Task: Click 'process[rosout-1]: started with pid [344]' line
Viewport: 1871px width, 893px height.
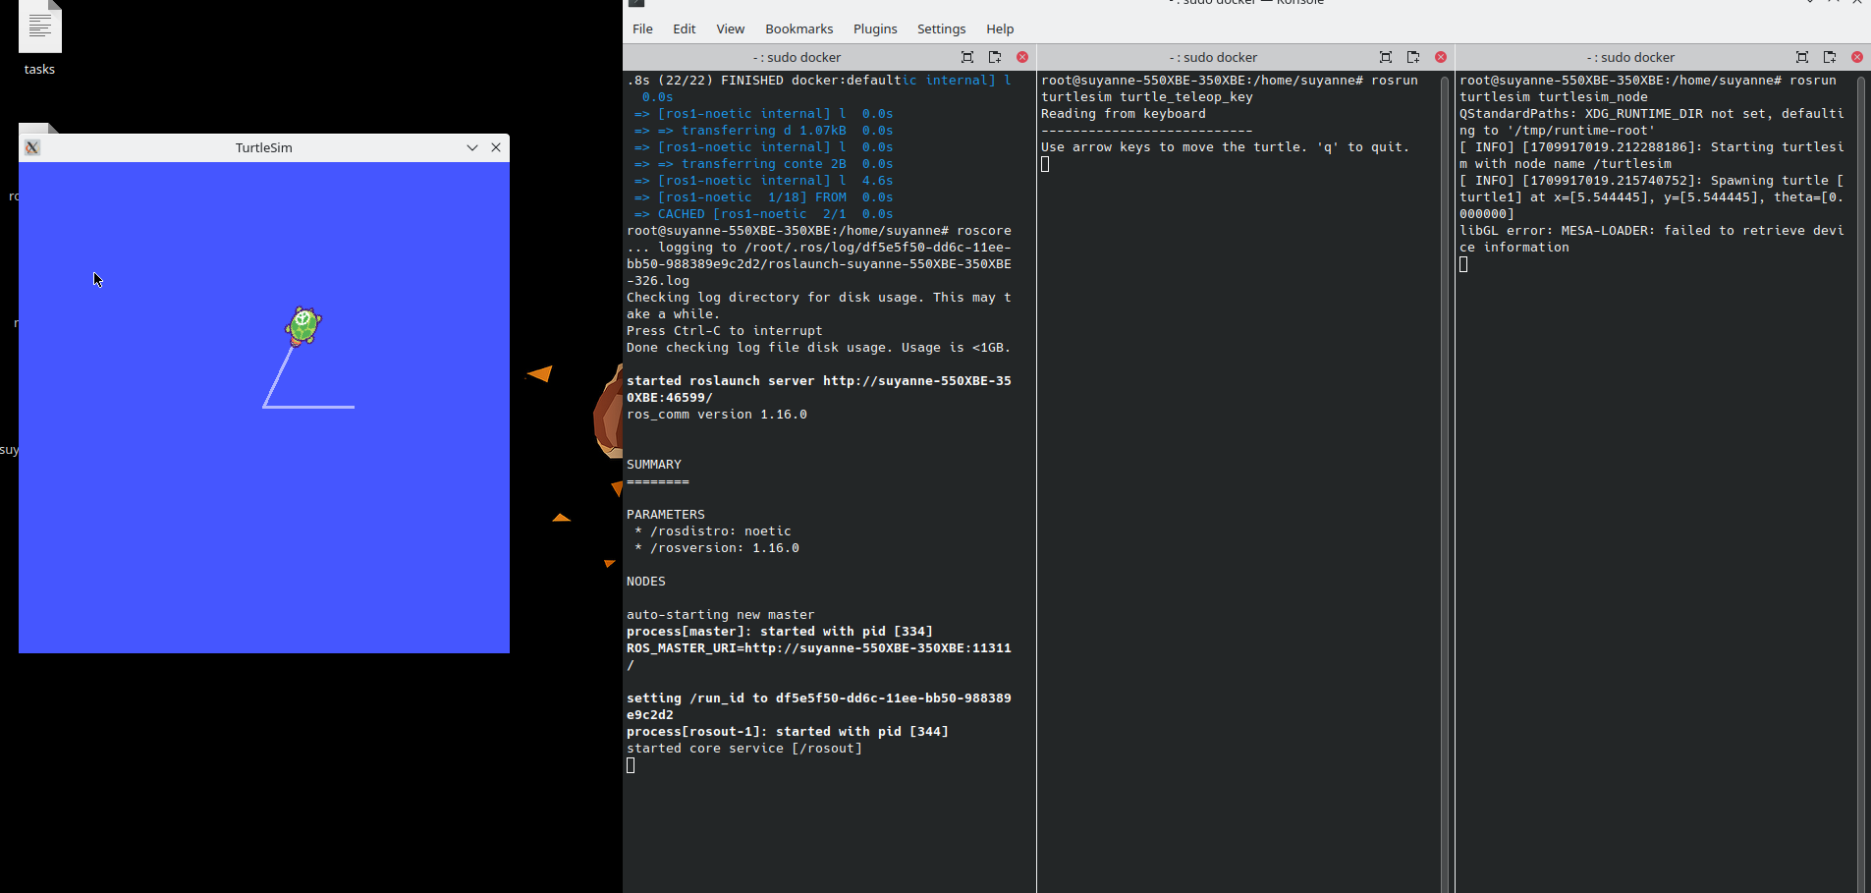Action: click(x=787, y=732)
